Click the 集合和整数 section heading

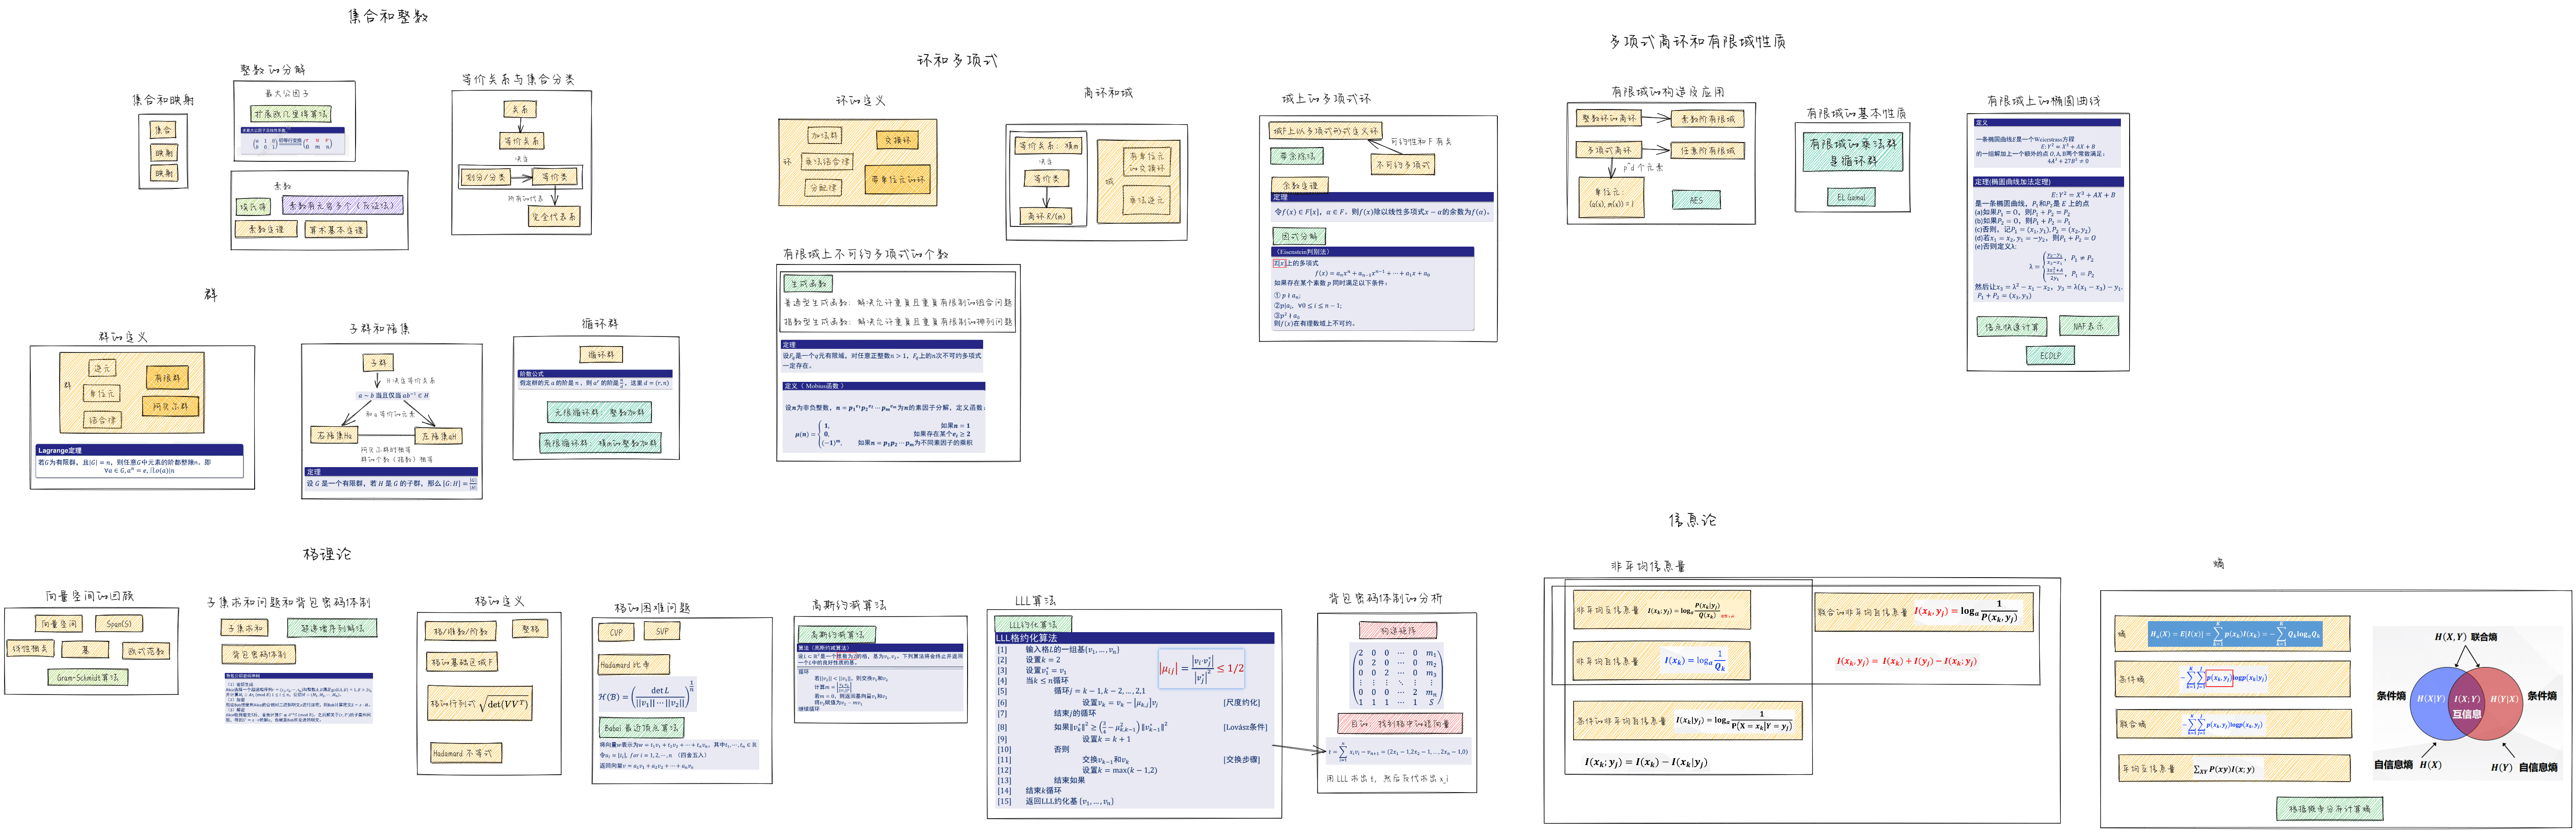(x=388, y=17)
